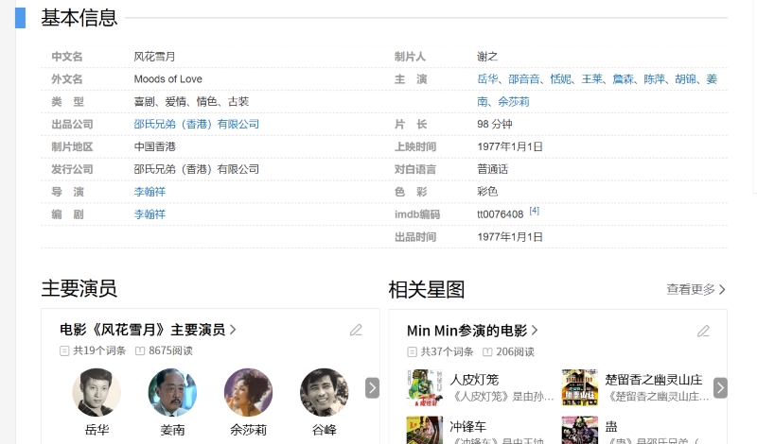Viewport: 757px width, 444px height.
Task: Click edit pencil icon in Min Min电影 card
Action: click(703, 331)
